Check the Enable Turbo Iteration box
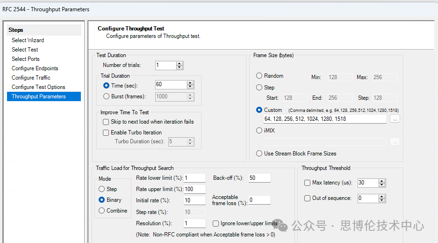Image resolution: width=438 pixels, height=243 pixels. tap(106, 133)
